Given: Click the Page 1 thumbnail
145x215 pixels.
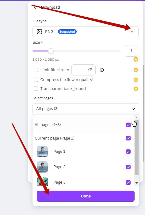Looking at the screenshot, I should tap(42, 152).
